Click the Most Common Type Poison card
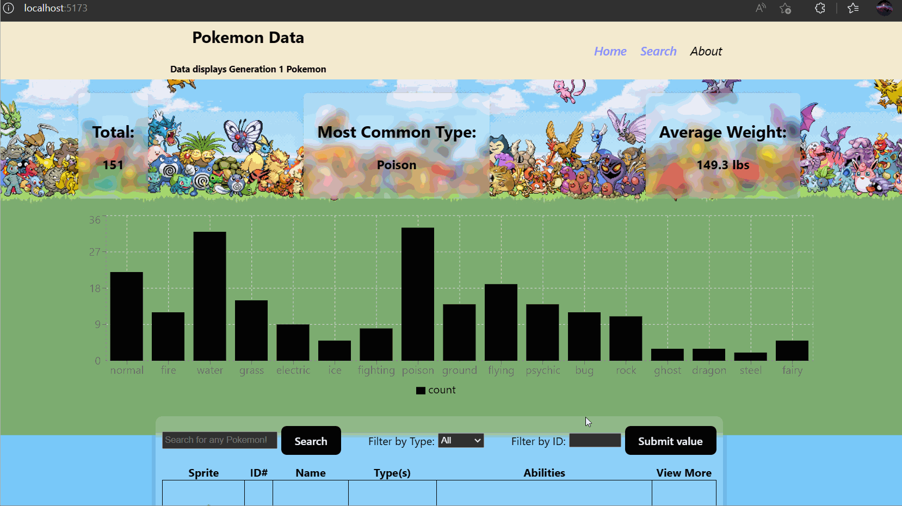The width and height of the screenshot is (902, 506). point(397,145)
